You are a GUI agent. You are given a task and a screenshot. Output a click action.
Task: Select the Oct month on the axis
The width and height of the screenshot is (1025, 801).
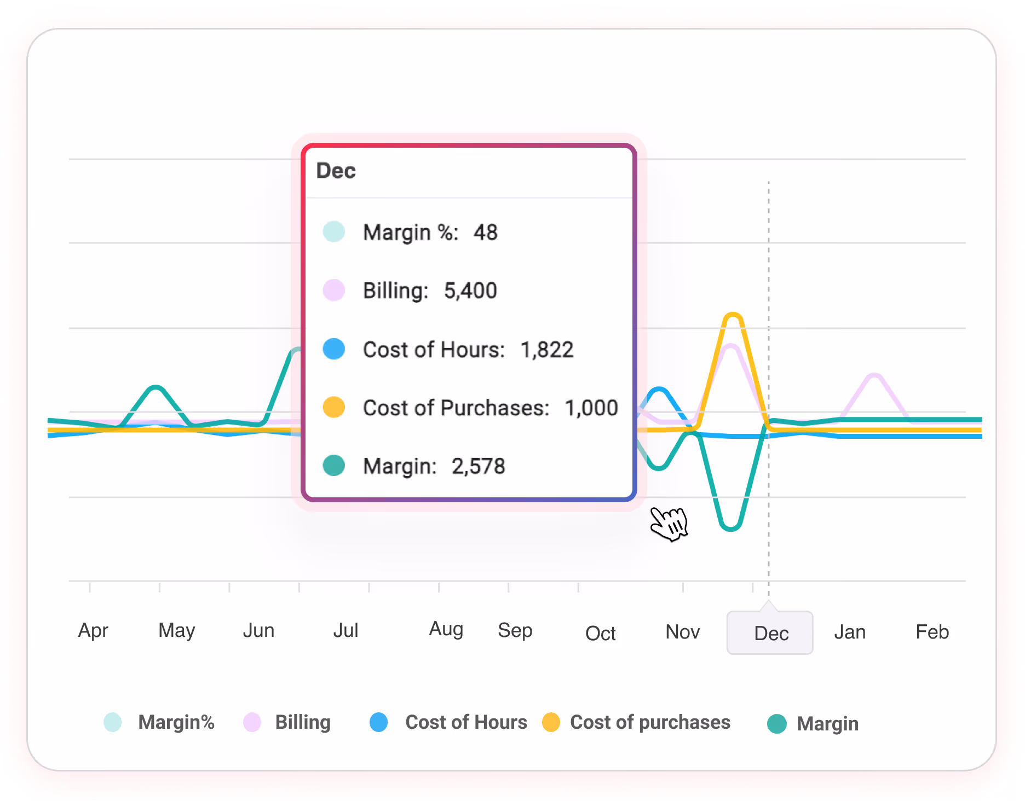pos(601,634)
